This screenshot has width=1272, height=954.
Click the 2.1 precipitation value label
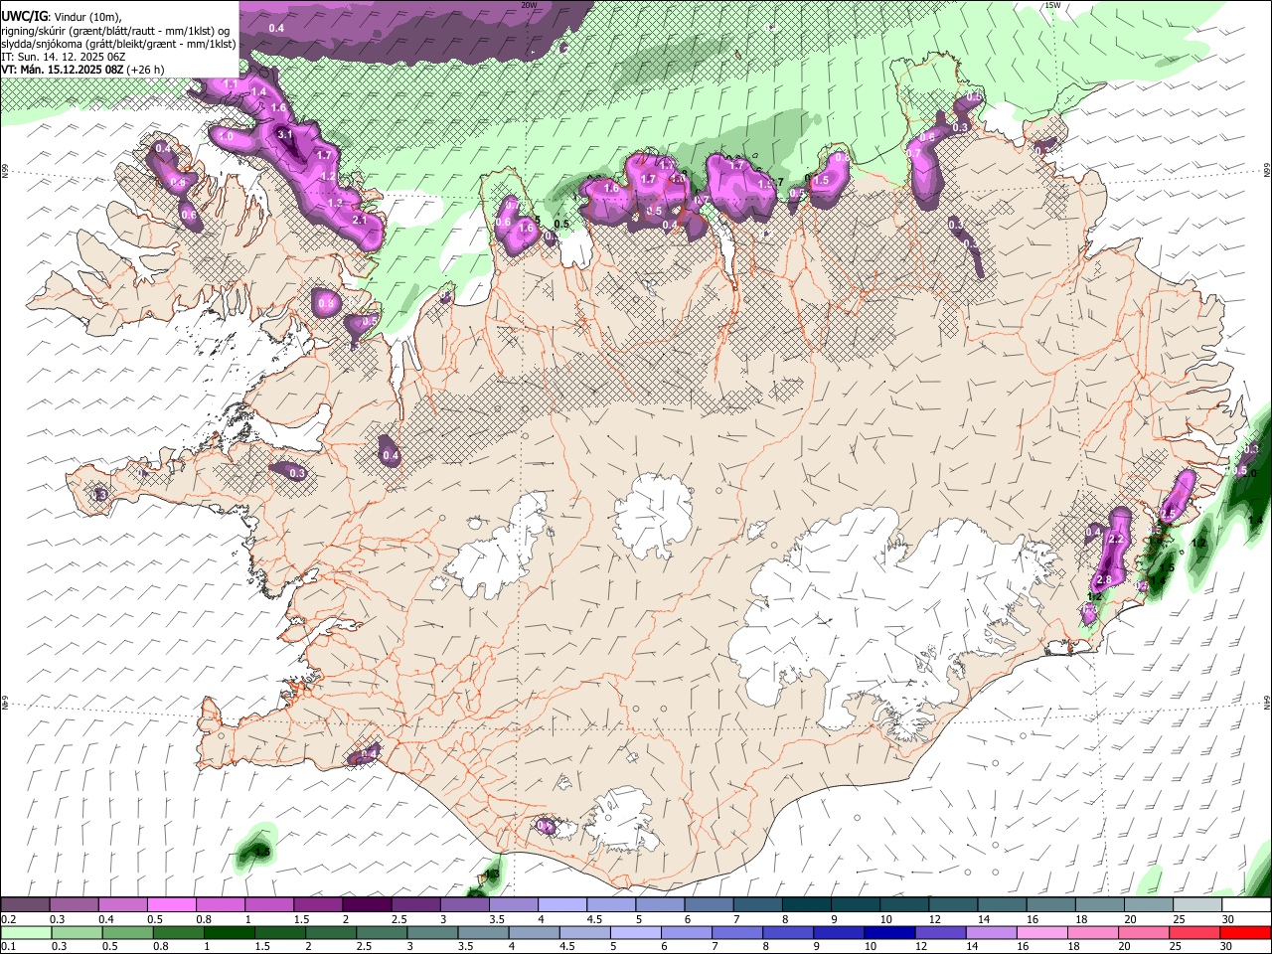tap(360, 220)
